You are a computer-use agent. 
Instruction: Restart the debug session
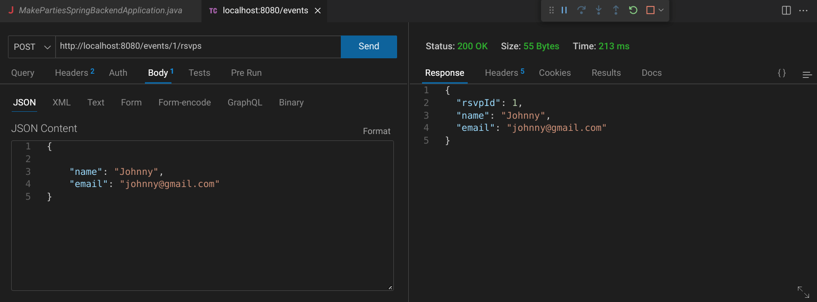633,10
